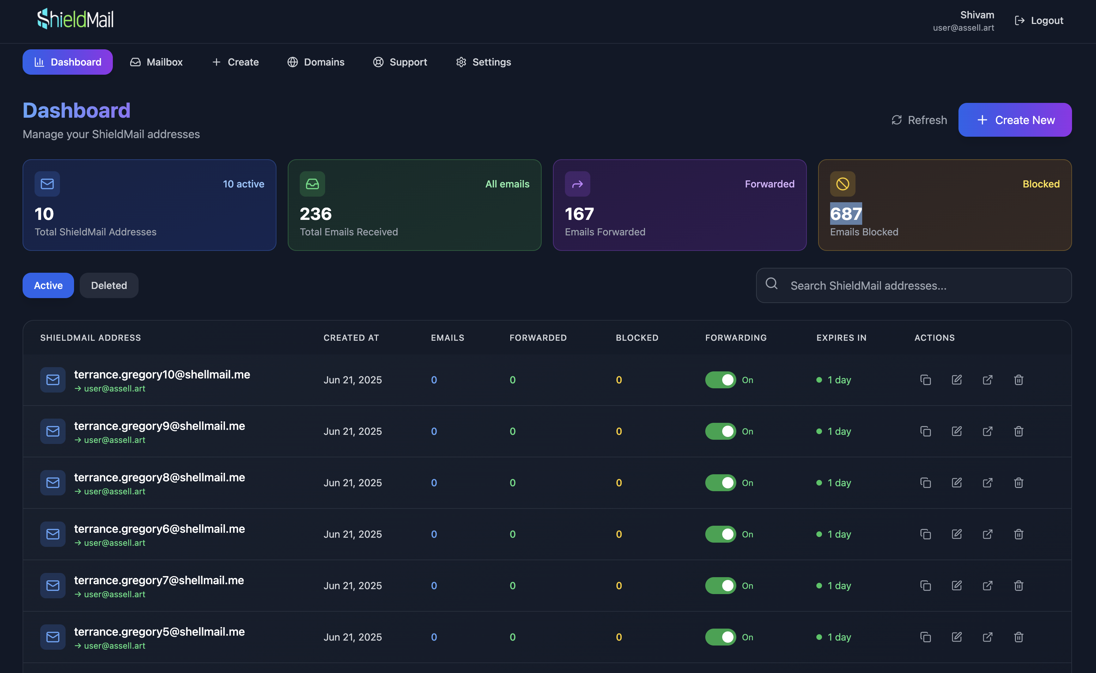
Task: Edit the terrance.gregory9 address entry
Action: tap(957, 431)
